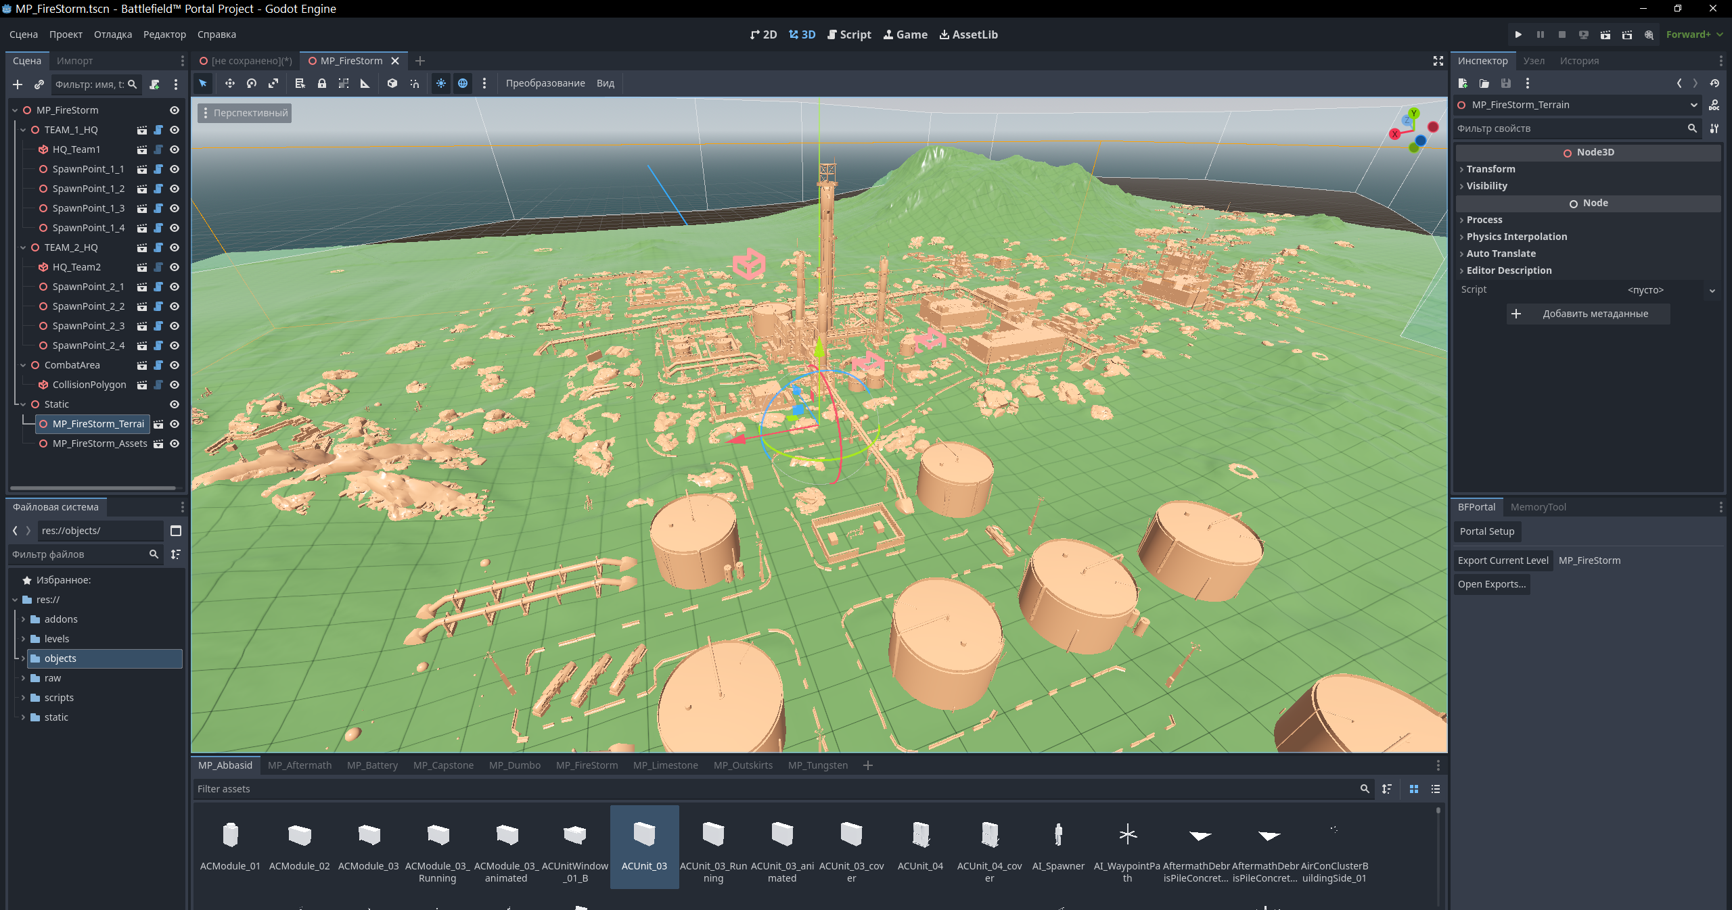This screenshot has height=910, width=1732.
Task: Select the Scale mode tool
Action: click(273, 83)
